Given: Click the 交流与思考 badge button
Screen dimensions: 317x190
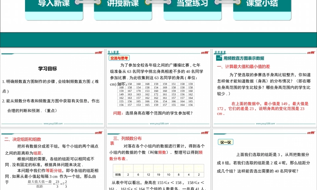Looking at the screenshot, I should coord(119,58).
